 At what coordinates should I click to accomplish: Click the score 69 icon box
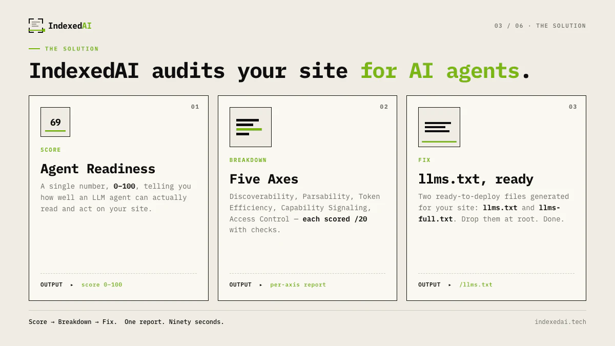pyautogui.click(x=55, y=122)
